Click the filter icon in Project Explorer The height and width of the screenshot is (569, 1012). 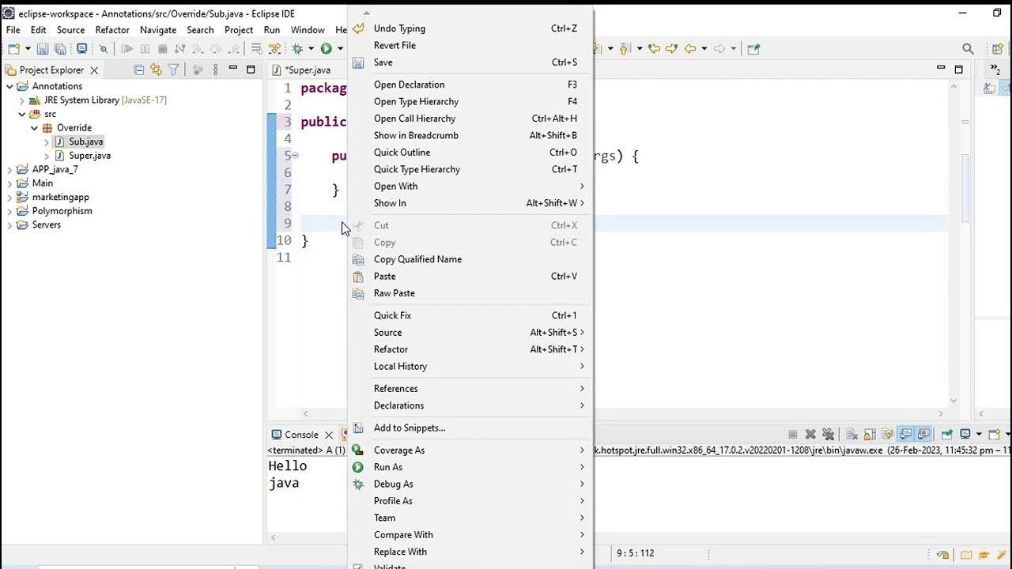coord(173,70)
